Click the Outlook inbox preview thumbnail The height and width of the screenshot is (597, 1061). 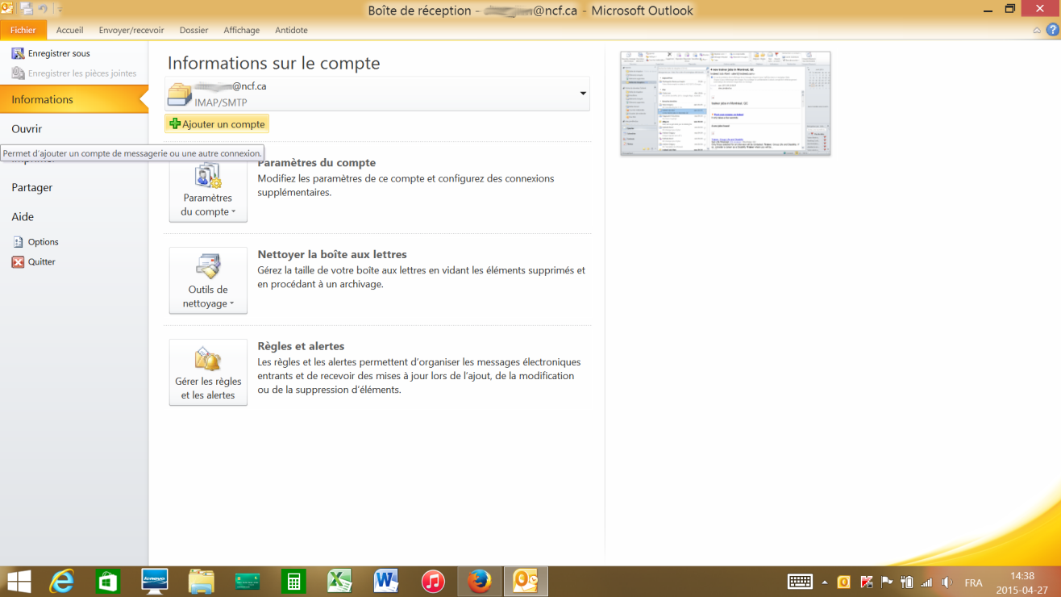[725, 103]
